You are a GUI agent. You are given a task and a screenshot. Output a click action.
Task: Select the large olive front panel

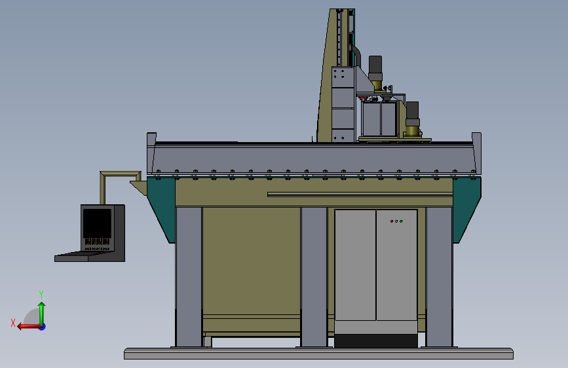click(252, 261)
